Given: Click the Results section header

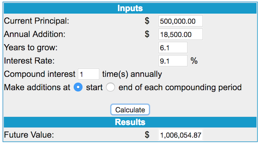Looking at the screenshot, I should tap(130, 122).
